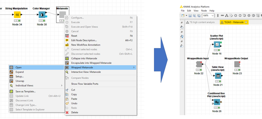The width and height of the screenshot is (262, 119).
Task: Click the Save toolbar icon
Action: (x=190, y=16)
